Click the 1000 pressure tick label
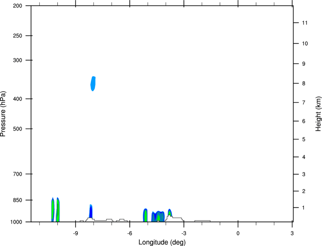This screenshot has width=322, height=246. (16, 222)
